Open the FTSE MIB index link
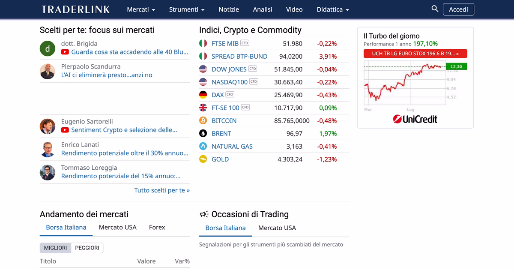The image size is (514, 270). tap(225, 43)
